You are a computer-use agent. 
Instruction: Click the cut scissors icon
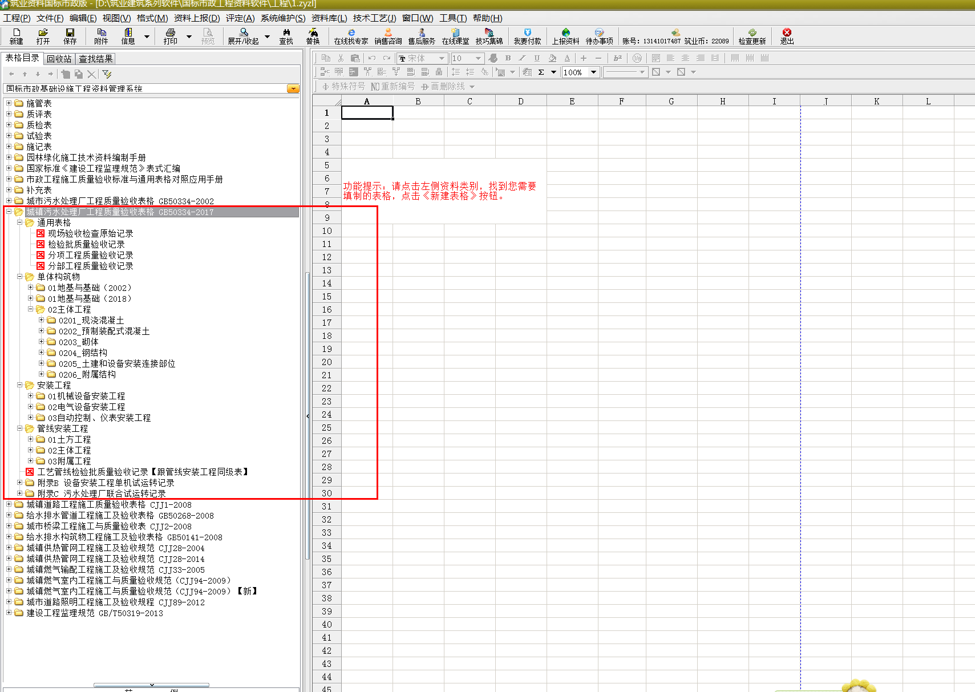tap(341, 58)
